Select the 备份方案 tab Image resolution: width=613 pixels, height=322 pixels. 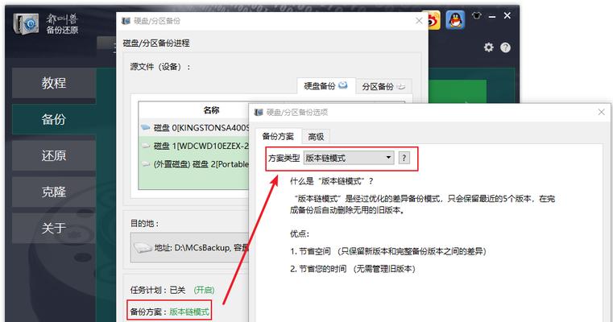click(278, 136)
